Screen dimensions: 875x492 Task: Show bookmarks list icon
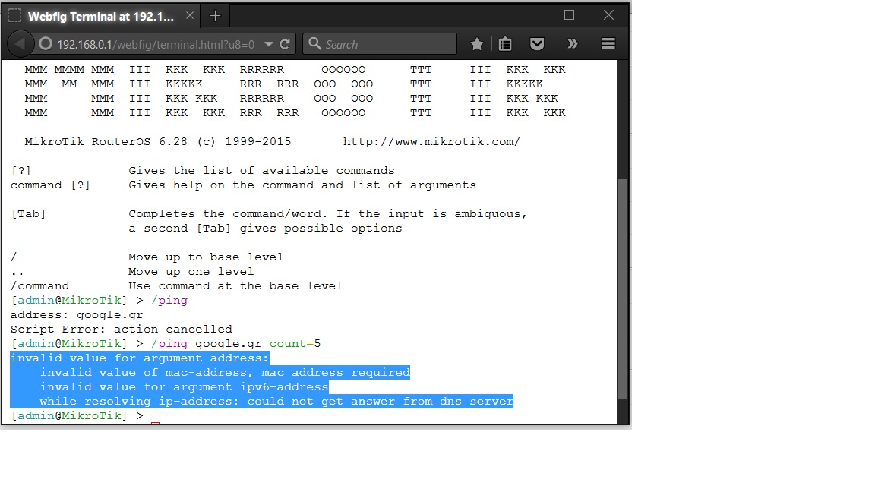tap(505, 44)
